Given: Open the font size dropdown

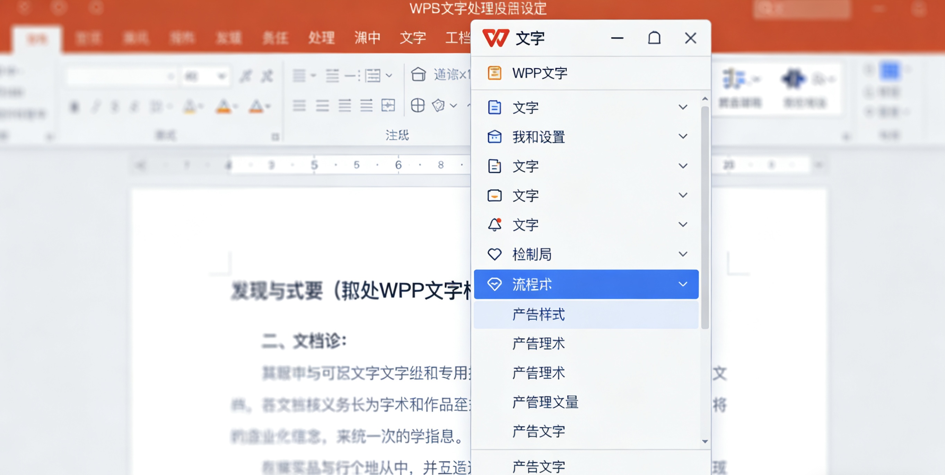Looking at the screenshot, I should (221, 75).
